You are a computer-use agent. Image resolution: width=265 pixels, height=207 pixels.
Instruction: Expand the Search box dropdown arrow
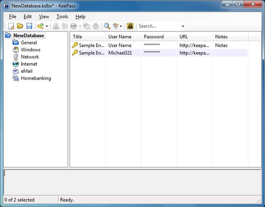pos(183,26)
